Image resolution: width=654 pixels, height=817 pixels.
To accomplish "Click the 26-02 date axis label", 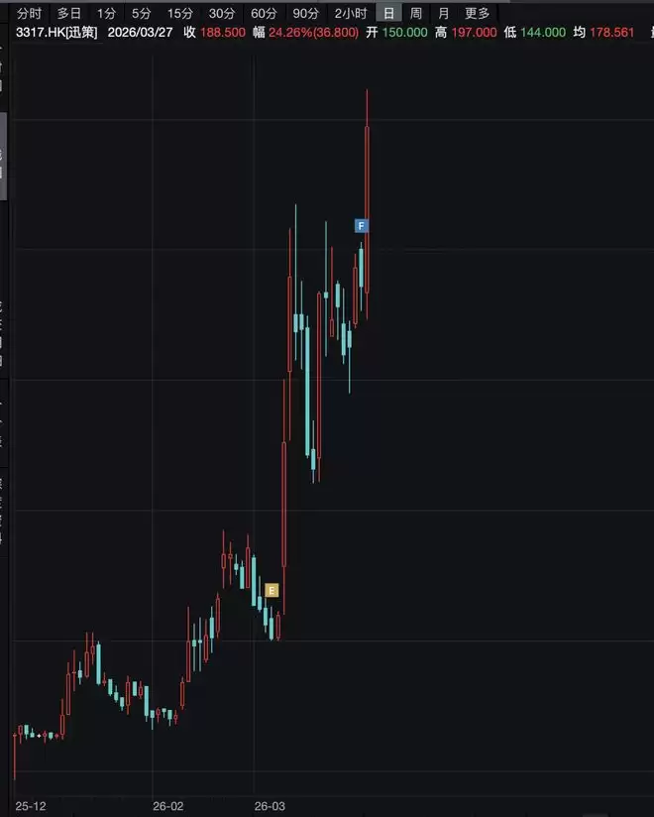I will pos(167,806).
